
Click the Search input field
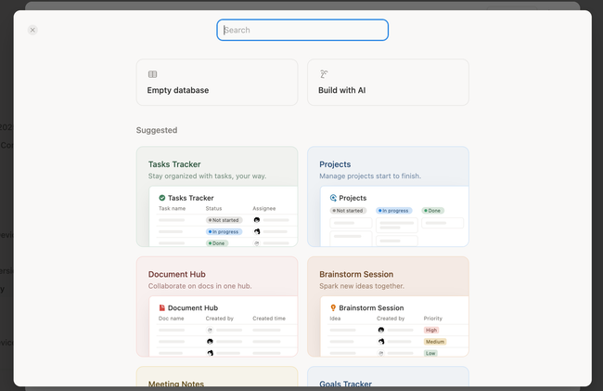tap(302, 30)
